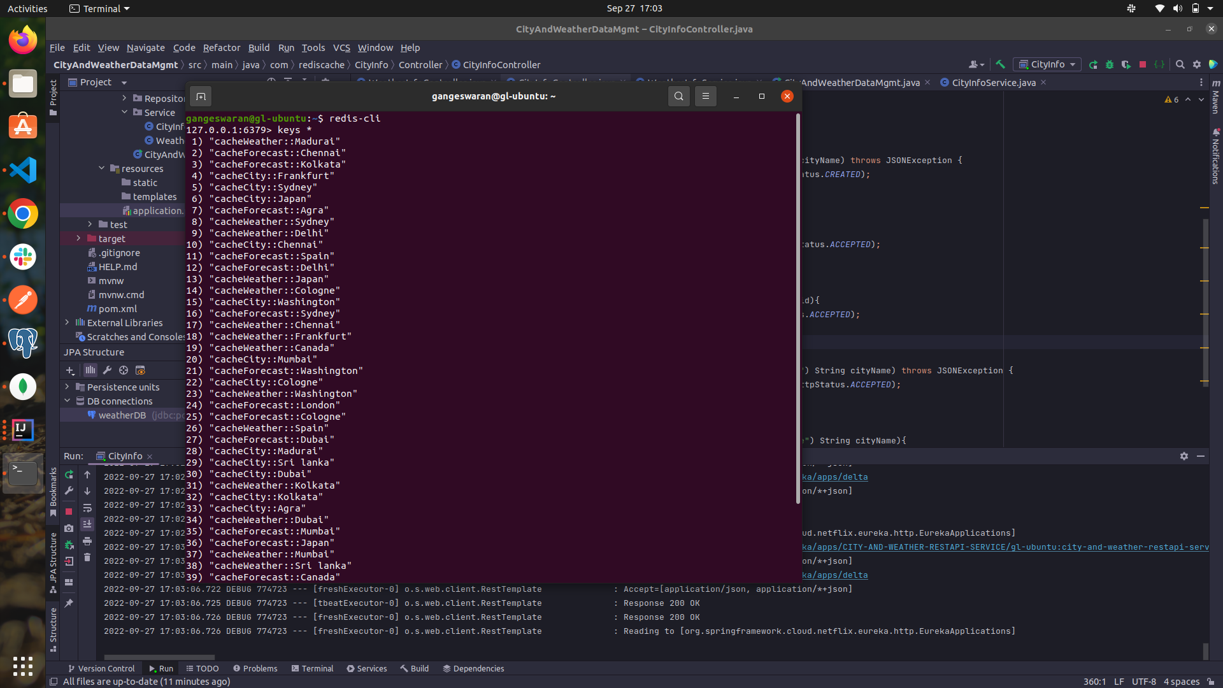Rerun CityInfo from the Run panel
1223x688 pixels.
point(69,475)
